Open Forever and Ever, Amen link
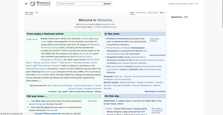Screen dimensions: 223x115 [x=45, y=63]
